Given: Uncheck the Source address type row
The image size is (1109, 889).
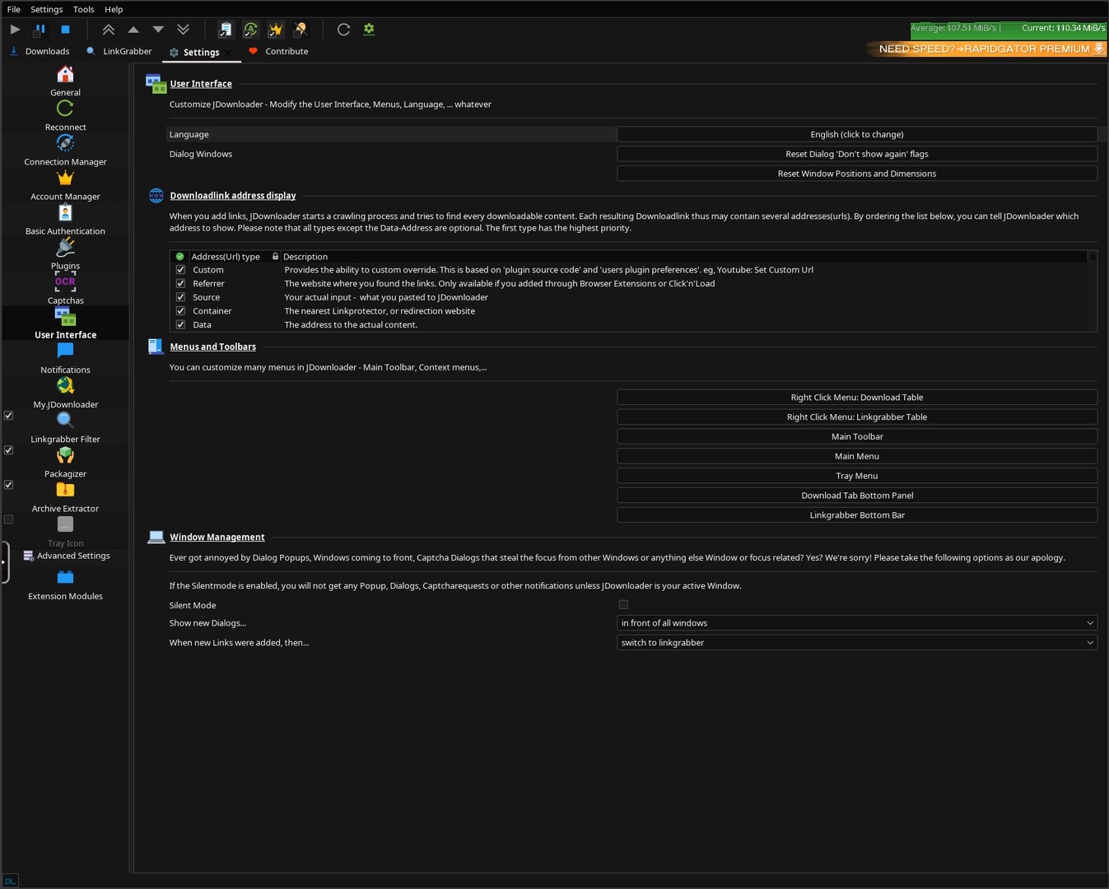Looking at the screenshot, I should [x=180, y=297].
